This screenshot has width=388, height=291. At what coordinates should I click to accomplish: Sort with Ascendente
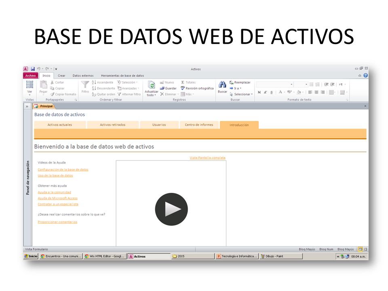click(x=102, y=82)
